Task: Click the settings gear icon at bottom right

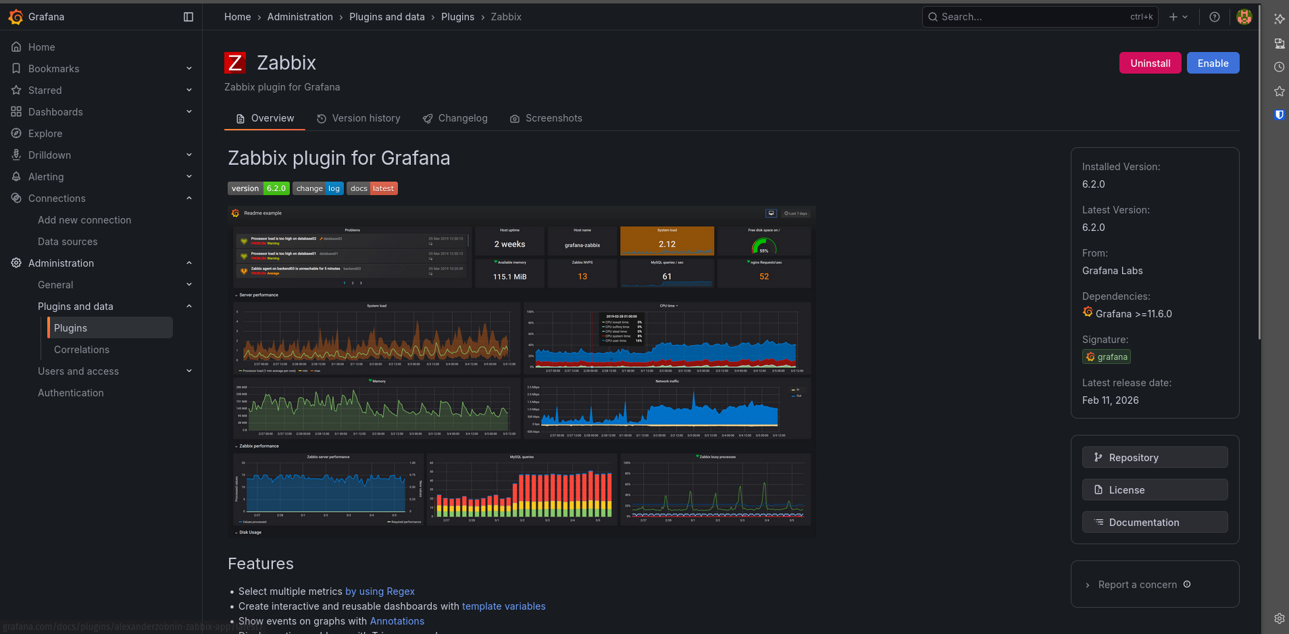Action: (1279, 618)
